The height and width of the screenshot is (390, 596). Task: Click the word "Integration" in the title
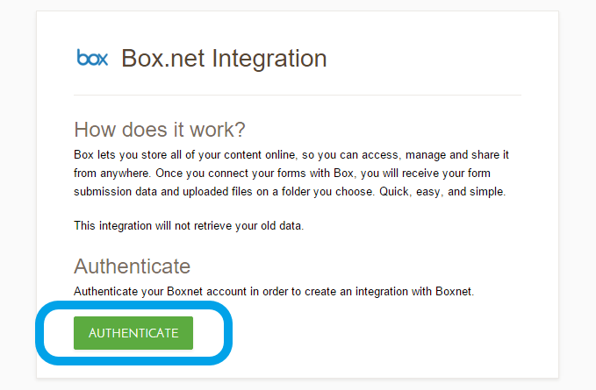point(269,59)
